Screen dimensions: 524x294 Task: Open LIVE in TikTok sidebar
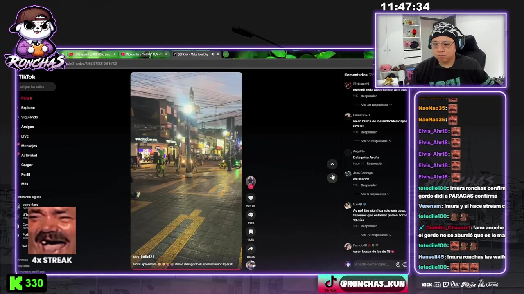coord(25,136)
